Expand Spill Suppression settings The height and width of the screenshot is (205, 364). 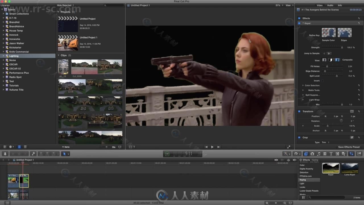click(303, 95)
